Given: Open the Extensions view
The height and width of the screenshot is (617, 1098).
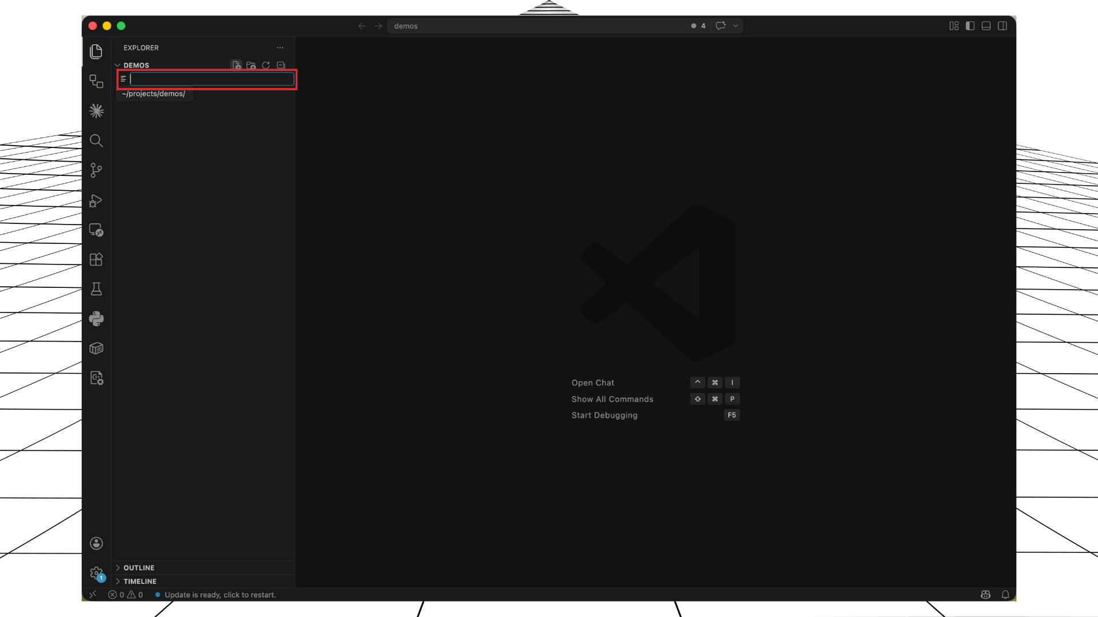Looking at the screenshot, I should point(96,260).
